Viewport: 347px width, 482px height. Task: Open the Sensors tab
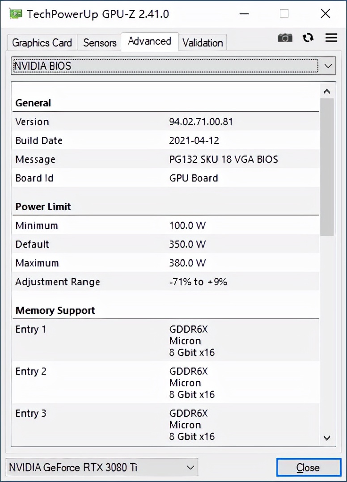[x=99, y=42]
